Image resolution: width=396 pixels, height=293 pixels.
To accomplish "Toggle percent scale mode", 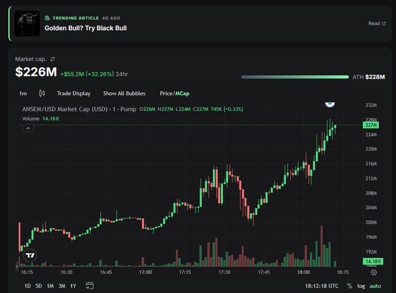I will [349, 286].
